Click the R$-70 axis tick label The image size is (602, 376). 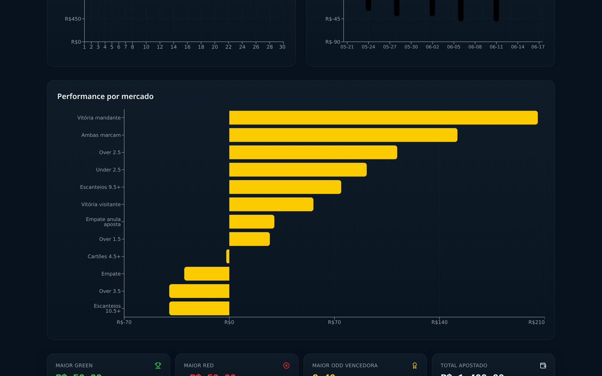124,322
